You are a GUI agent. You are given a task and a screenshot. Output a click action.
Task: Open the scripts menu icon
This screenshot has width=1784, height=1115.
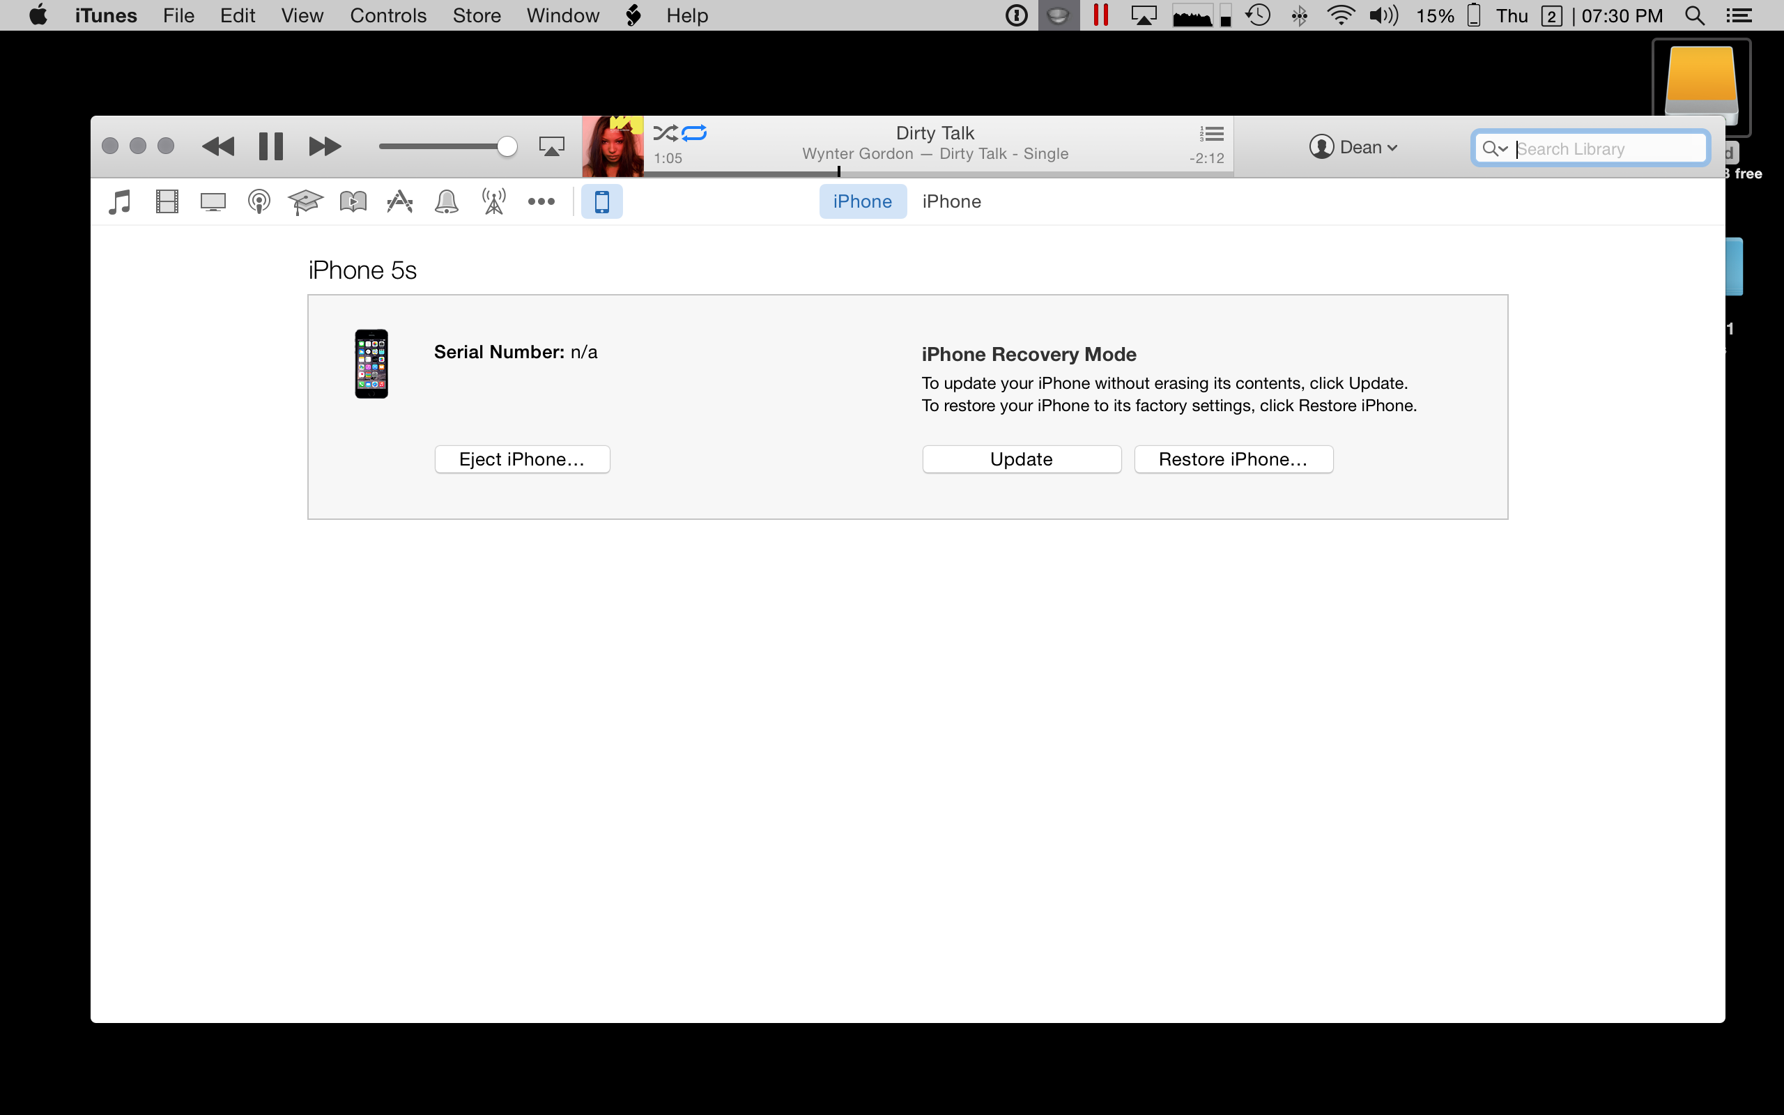click(633, 15)
